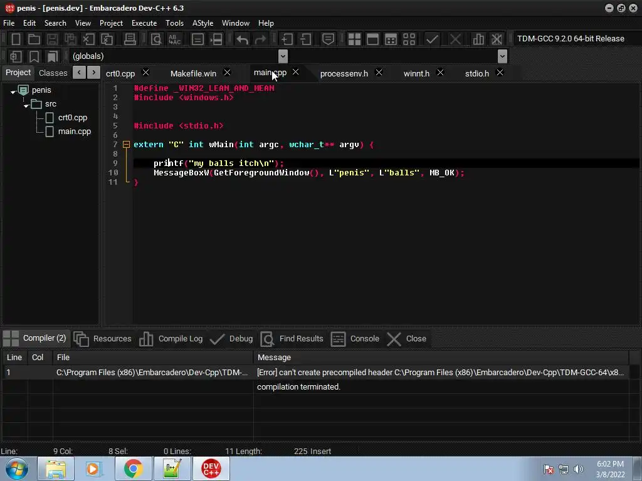Switch to the Classes browser tab
The image size is (642, 481).
tap(53, 73)
